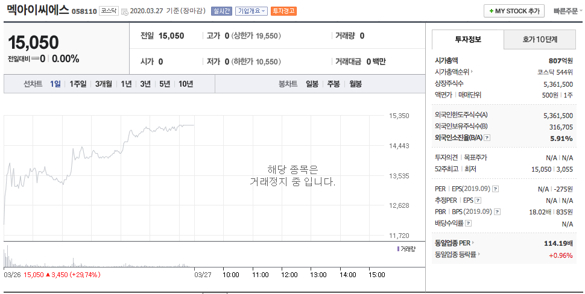The width and height of the screenshot is (585, 294).
Task: Show the 3년 line chart
Action: 145,84
